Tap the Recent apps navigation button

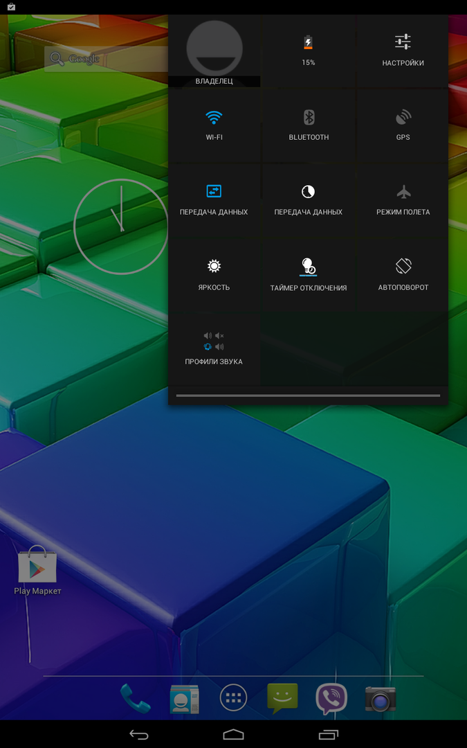pos(329,734)
